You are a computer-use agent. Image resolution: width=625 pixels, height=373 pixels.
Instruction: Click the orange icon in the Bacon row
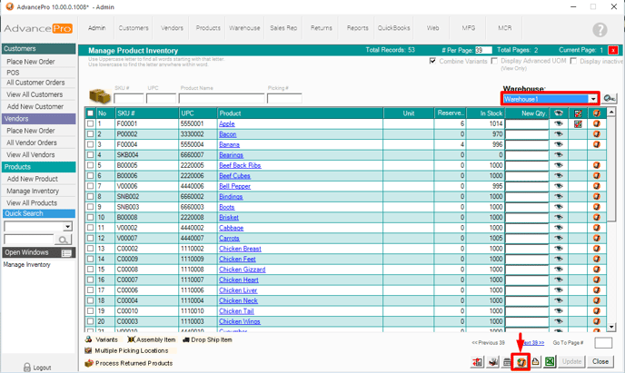pos(597,134)
